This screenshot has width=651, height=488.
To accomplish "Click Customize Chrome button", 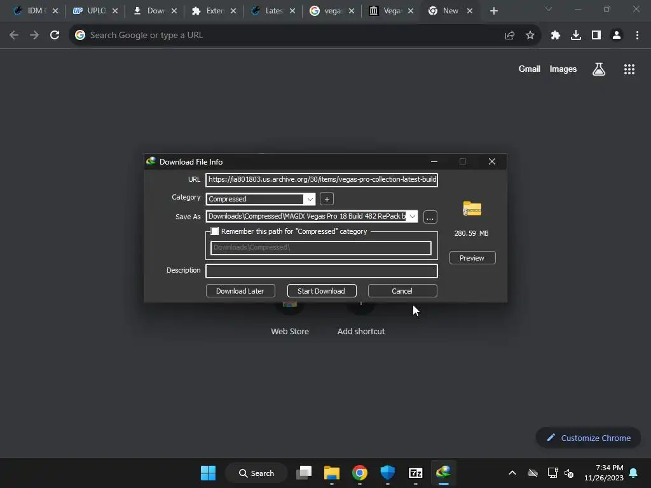I will point(588,438).
